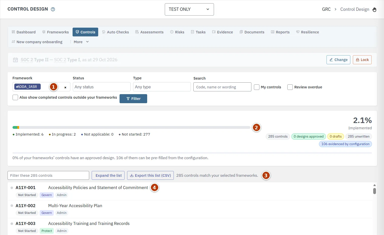Image resolution: width=384 pixels, height=235 pixels.
Task: Open the Dashboard tab
Action: click(x=24, y=32)
